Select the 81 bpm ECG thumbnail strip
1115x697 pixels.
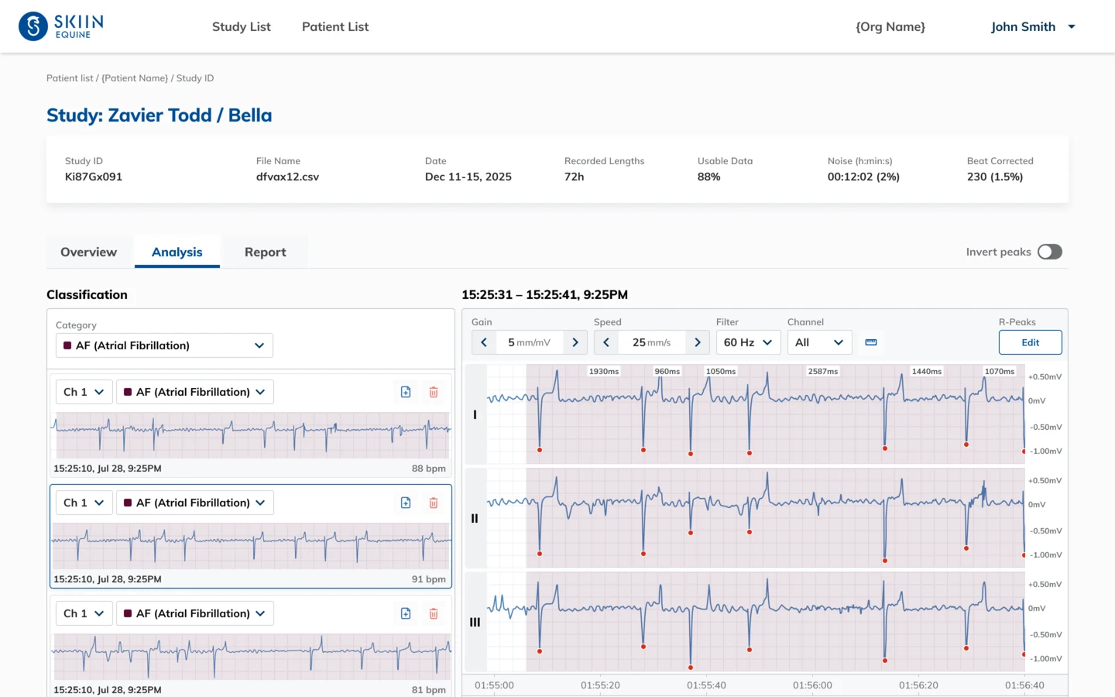click(x=251, y=657)
